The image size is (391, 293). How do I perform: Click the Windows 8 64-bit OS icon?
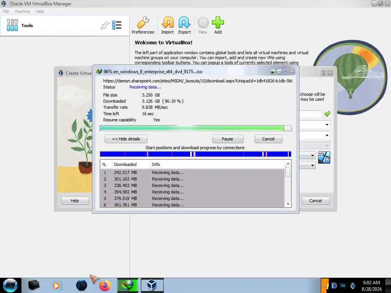pos(324,158)
